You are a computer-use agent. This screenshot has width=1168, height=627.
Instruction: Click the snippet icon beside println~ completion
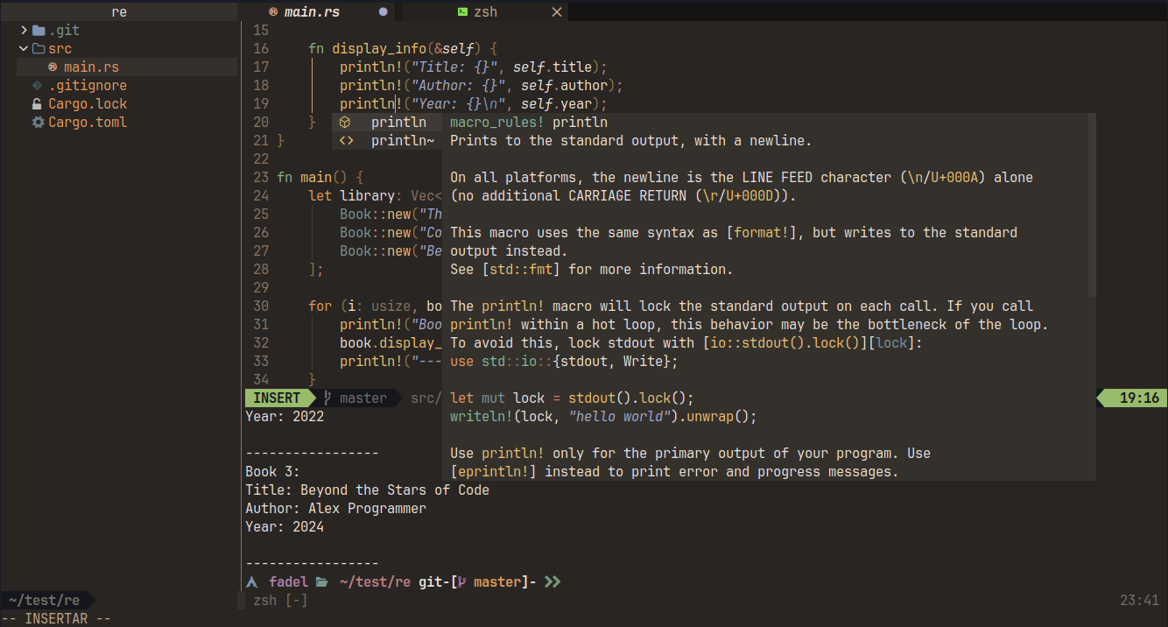[x=345, y=141]
